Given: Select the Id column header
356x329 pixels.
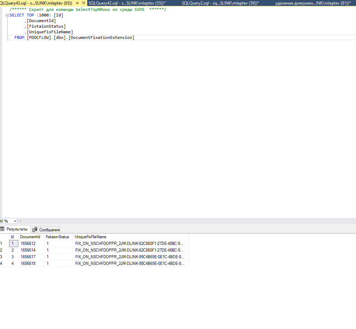Looking at the screenshot, I should 13,237.
